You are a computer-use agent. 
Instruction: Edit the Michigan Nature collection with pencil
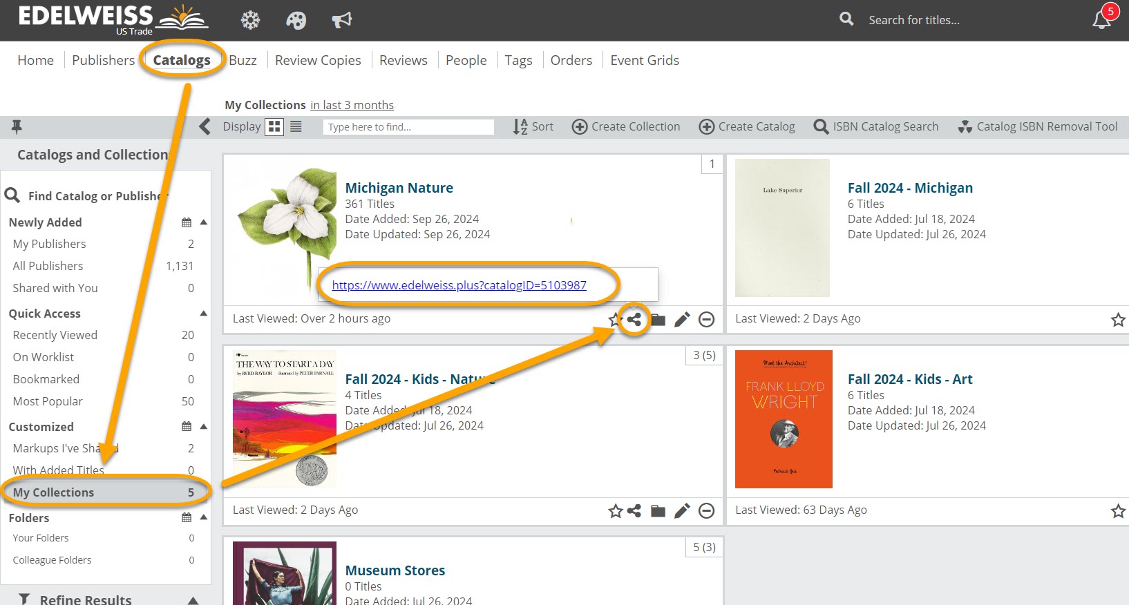coord(682,319)
